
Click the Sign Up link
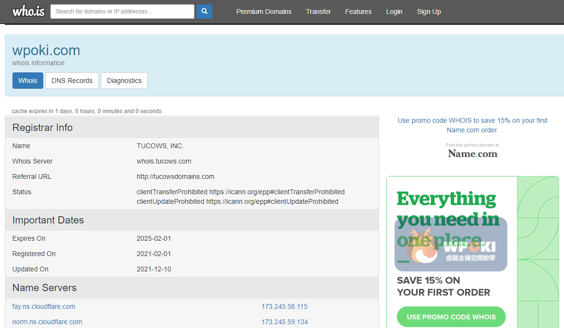coord(429,12)
